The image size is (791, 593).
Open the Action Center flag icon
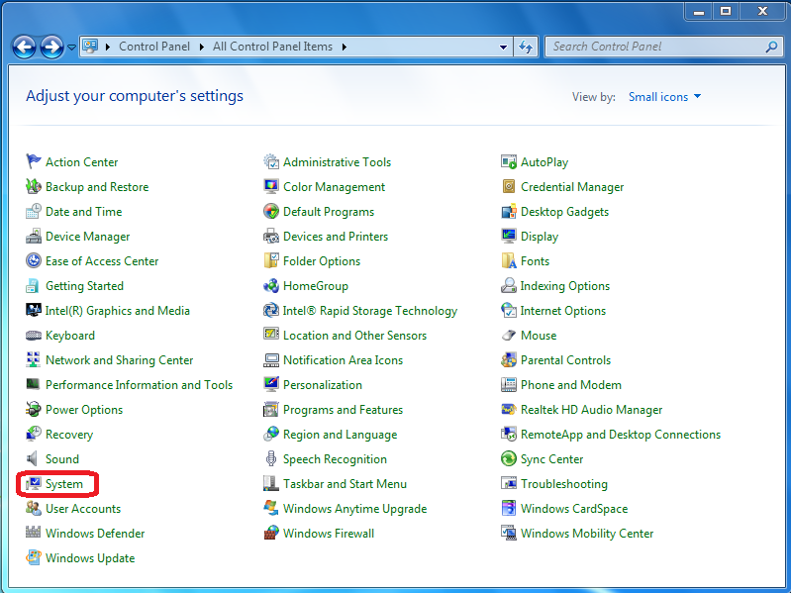[x=34, y=162]
